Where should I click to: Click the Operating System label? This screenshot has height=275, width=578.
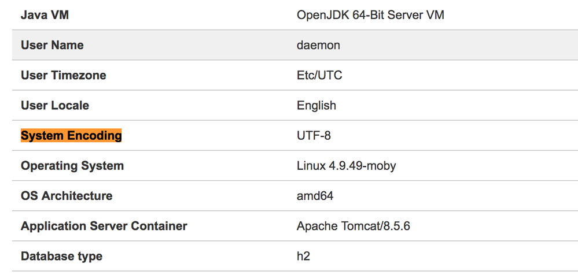[x=72, y=166]
